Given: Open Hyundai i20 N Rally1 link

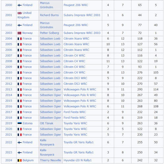Looking at the screenshot, I should [78, 160].
